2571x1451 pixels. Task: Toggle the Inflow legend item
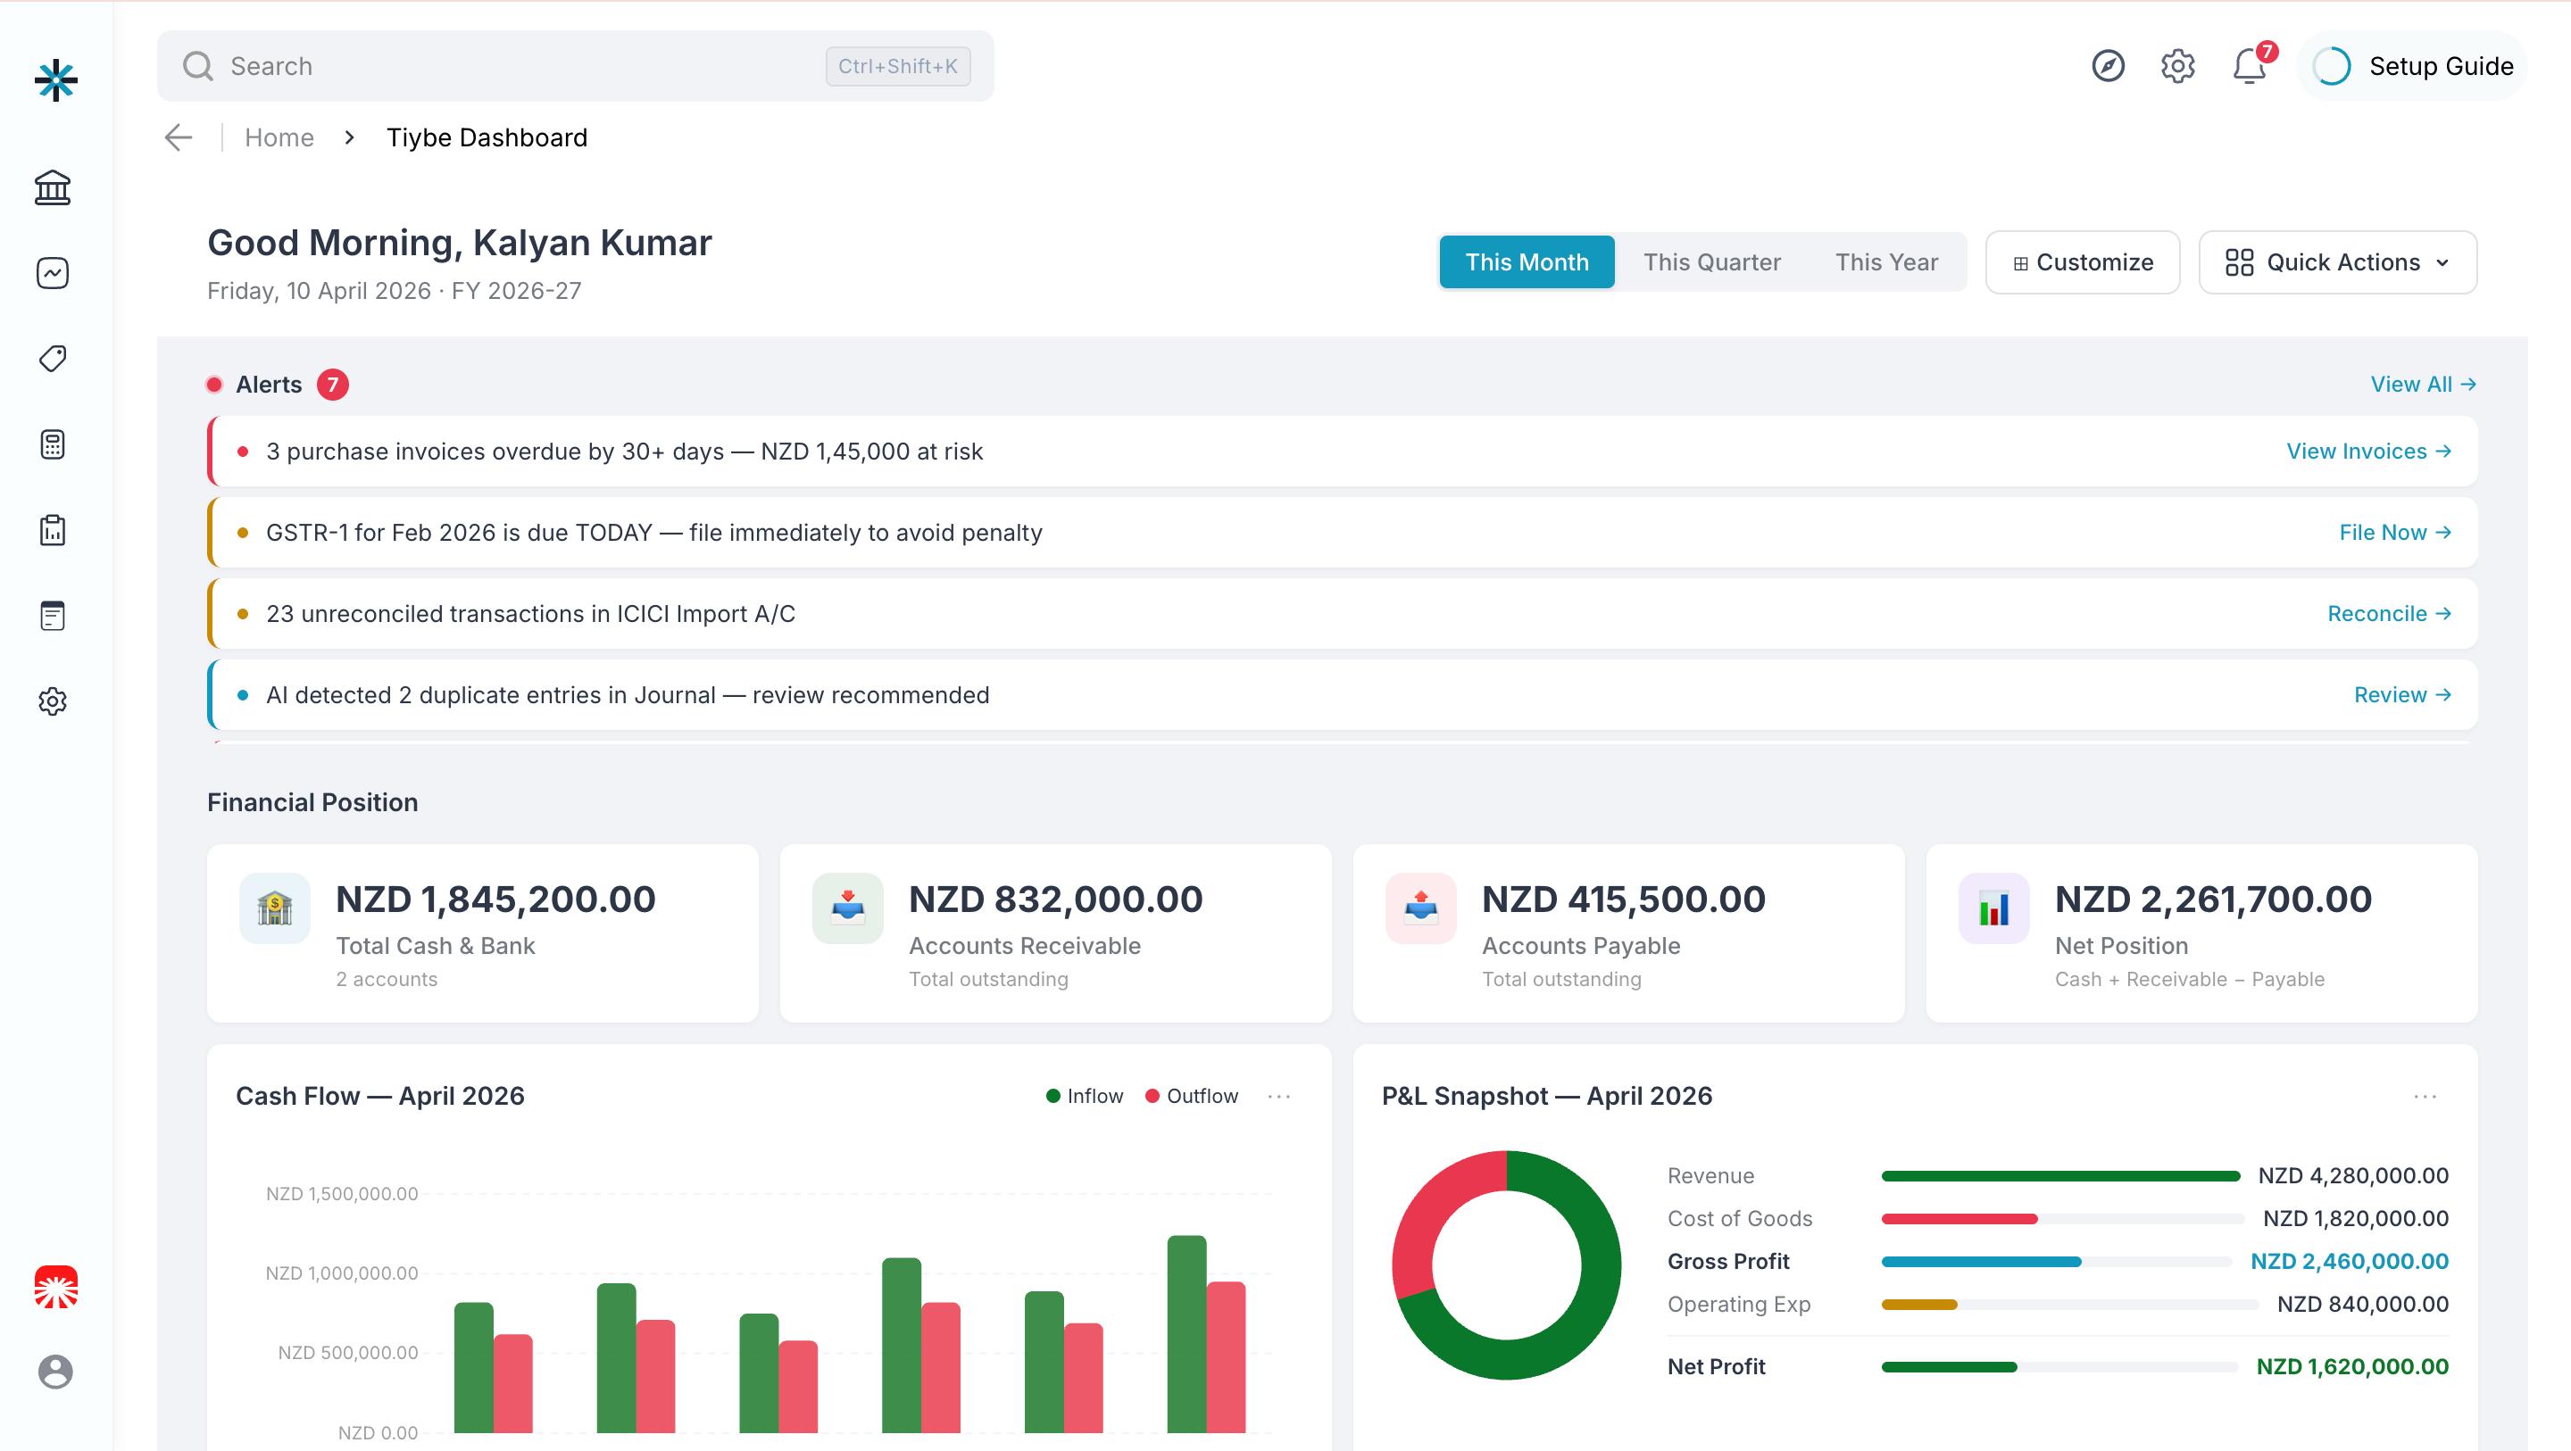coord(1084,1097)
